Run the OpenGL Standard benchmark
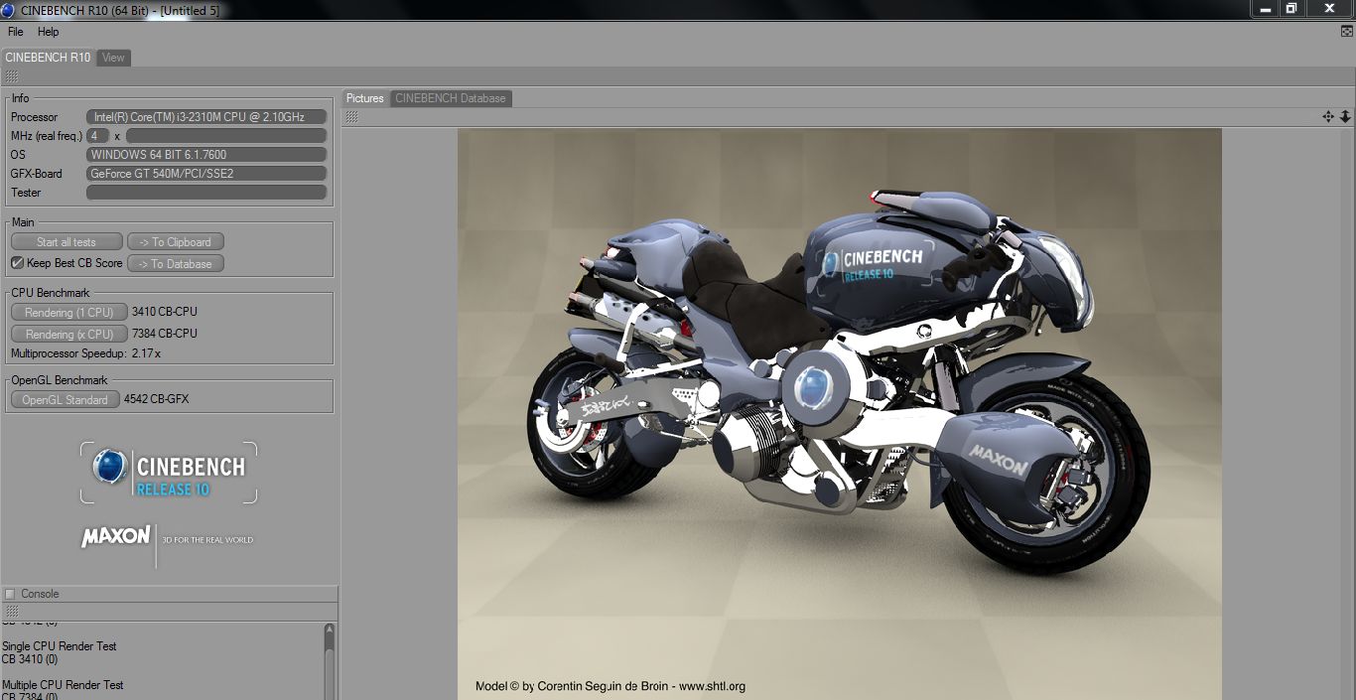The height and width of the screenshot is (700, 1356). pos(66,399)
